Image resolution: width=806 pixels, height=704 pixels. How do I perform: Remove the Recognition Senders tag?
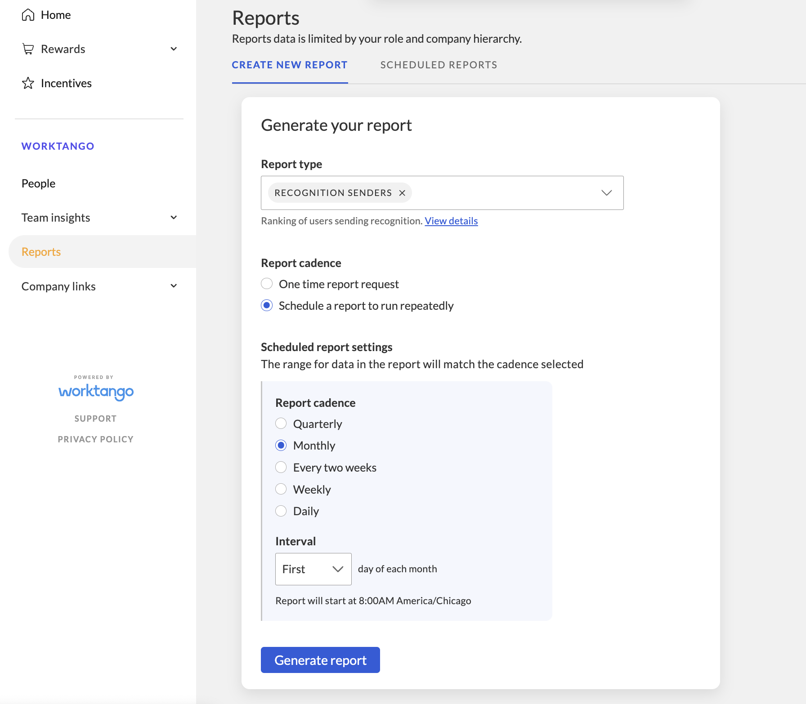[x=402, y=193]
